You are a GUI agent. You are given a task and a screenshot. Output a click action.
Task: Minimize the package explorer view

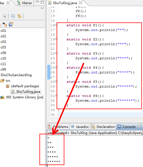click(37, 2)
